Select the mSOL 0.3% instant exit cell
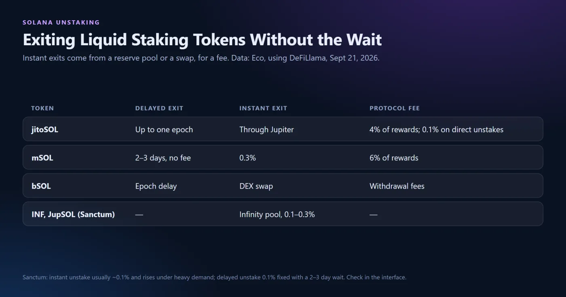This screenshot has height=297, width=566. tap(247, 158)
